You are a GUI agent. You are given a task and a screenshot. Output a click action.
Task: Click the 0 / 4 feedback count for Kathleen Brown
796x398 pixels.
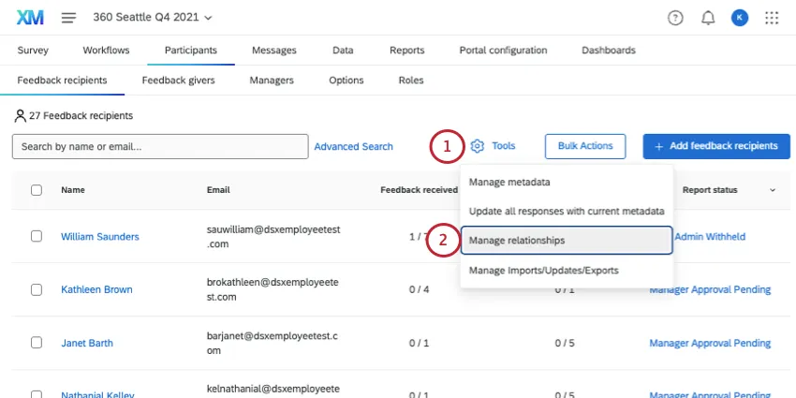point(420,290)
